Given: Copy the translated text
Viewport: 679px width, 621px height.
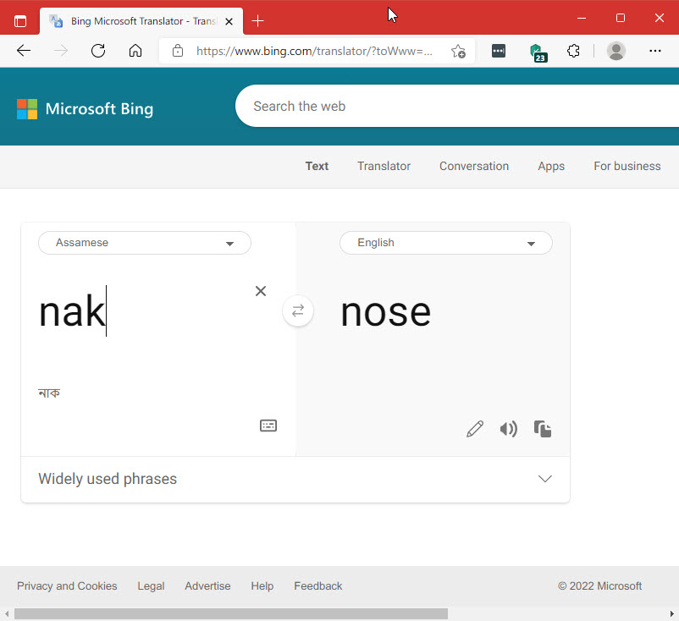Looking at the screenshot, I should [x=543, y=429].
